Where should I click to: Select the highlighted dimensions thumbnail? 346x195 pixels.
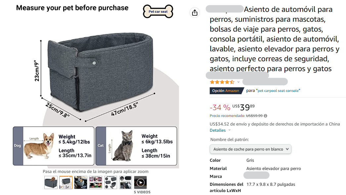[66, 182]
